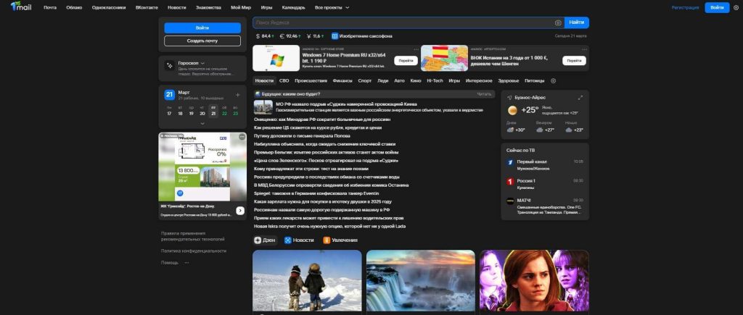The height and width of the screenshot is (315, 743).
Task: Switch to the Происшествия news tab
Action: pos(311,81)
